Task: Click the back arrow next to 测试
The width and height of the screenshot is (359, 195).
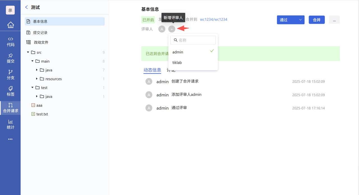Action: [x=27, y=7]
